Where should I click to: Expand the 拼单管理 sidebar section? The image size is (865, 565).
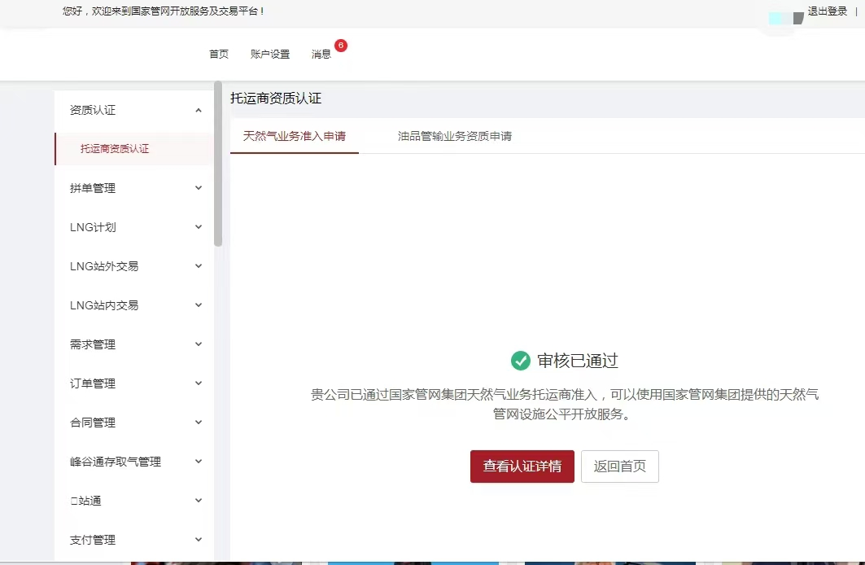point(198,188)
